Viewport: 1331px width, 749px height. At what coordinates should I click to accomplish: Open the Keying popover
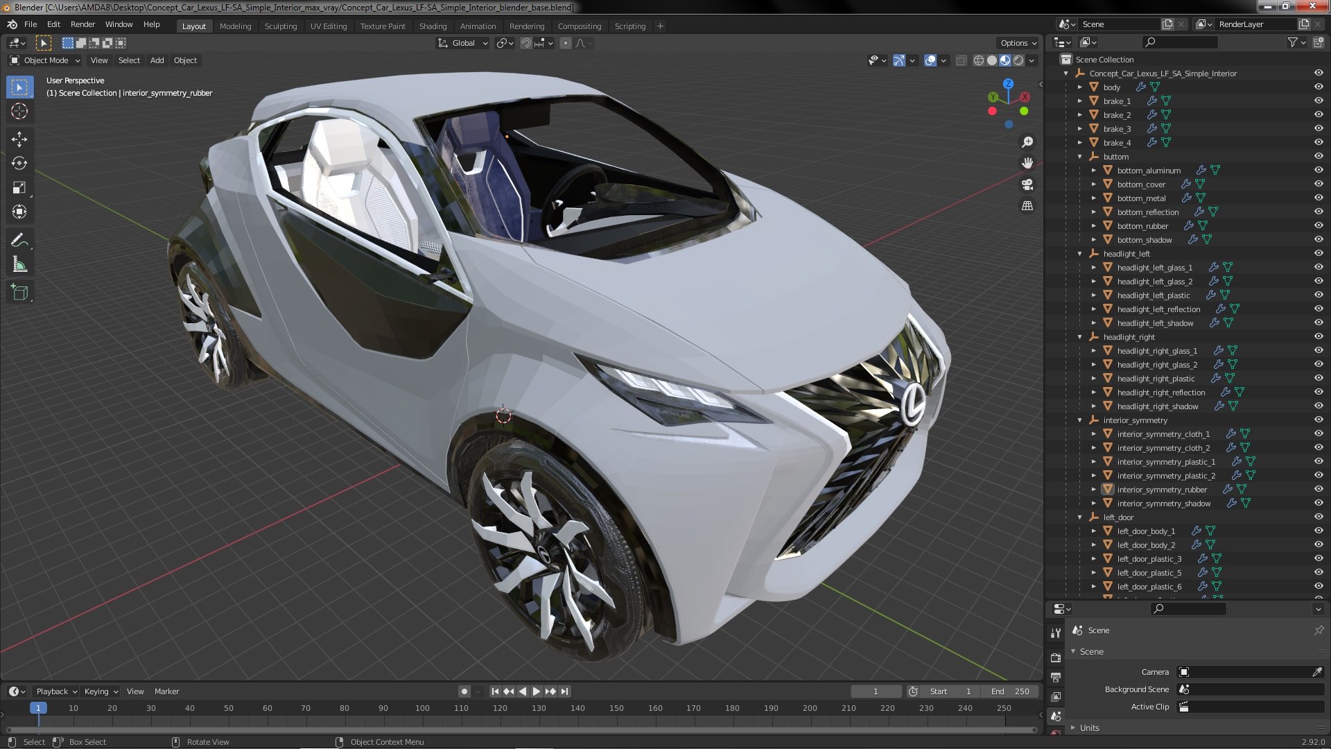click(101, 691)
